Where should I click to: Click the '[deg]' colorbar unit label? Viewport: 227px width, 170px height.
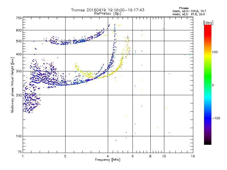point(208,23)
